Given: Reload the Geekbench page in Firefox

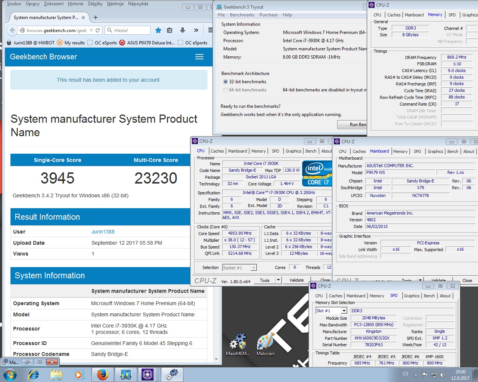Looking at the screenshot, I should pyautogui.click(x=98, y=31).
